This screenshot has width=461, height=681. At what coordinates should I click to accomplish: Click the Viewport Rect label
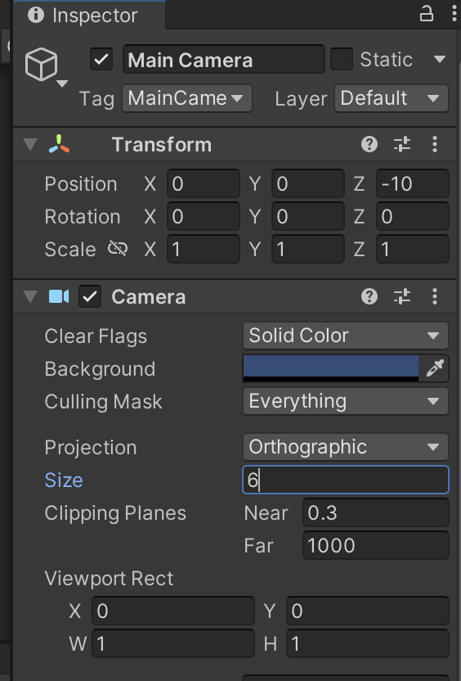(109, 579)
